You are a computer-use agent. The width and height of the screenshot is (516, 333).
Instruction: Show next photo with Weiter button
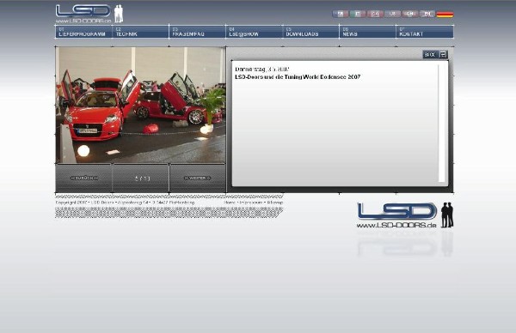(x=198, y=178)
